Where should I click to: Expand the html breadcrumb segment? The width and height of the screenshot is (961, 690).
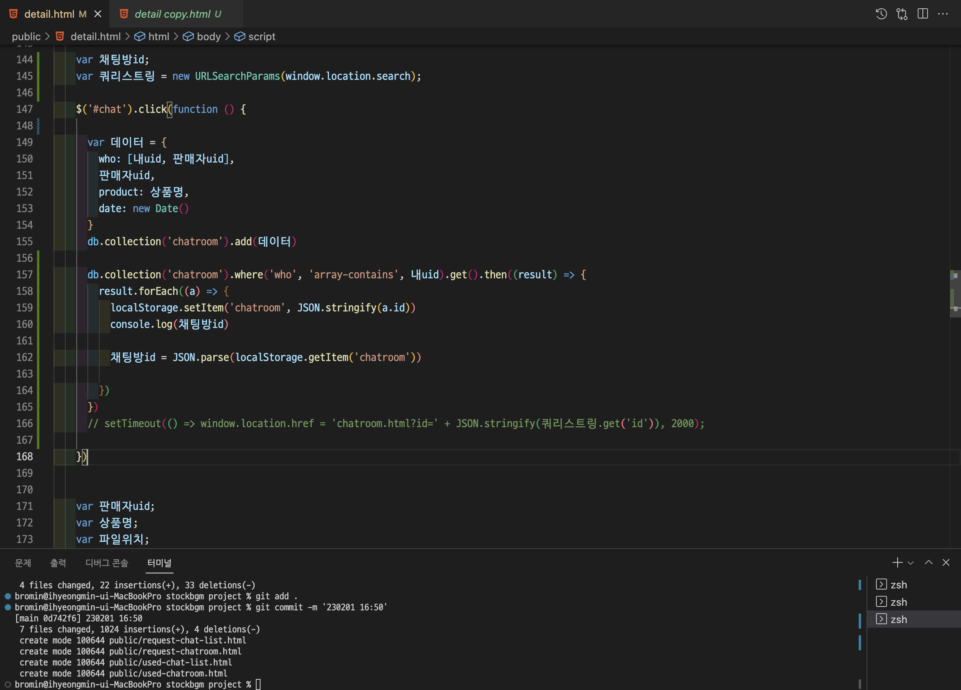pyautogui.click(x=159, y=37)
